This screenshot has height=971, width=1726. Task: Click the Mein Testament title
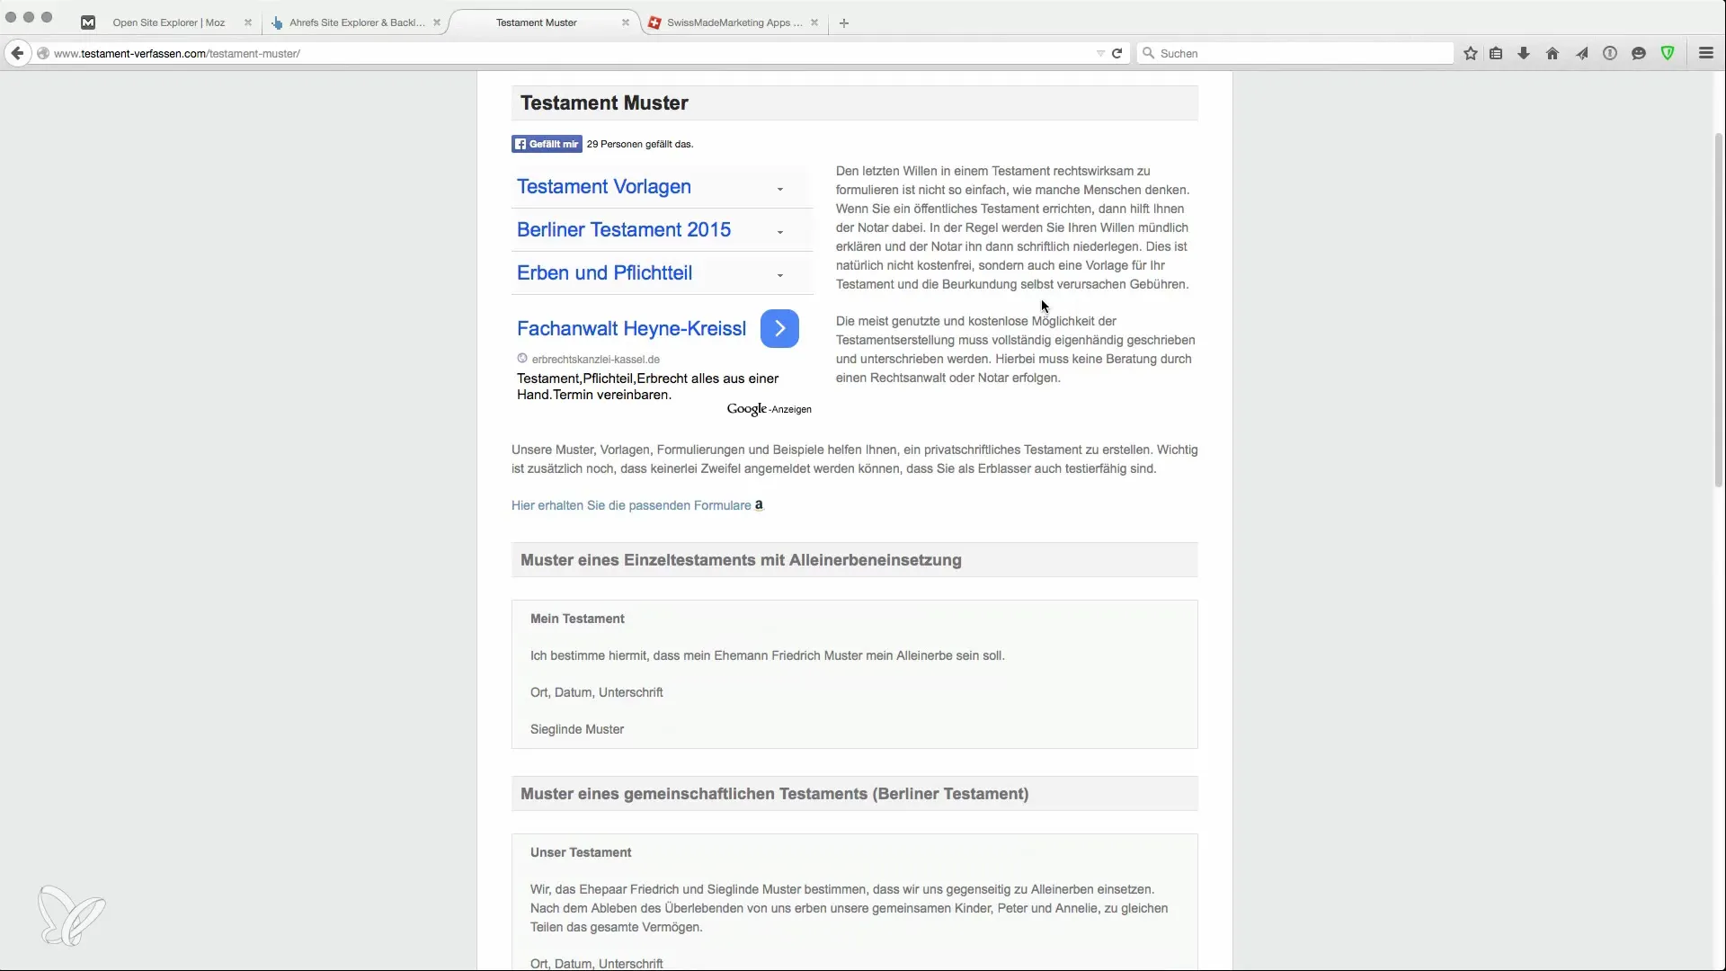pos(577,619)
